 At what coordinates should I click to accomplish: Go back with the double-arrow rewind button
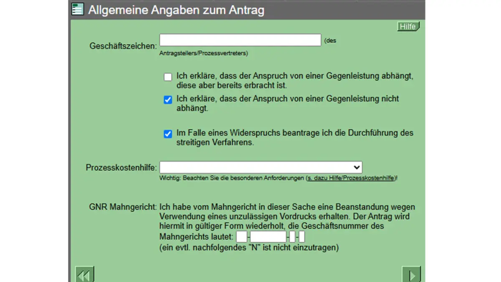(x=85, y=274)
